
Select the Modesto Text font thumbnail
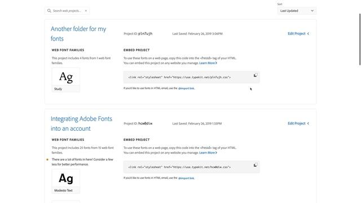66,181
